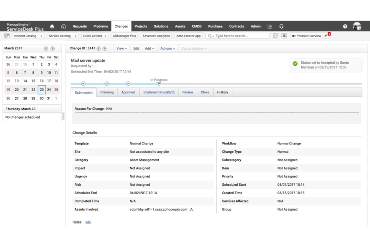370x247 pixels.
Task: Open ADManager Plus
Action: (124, 36)
